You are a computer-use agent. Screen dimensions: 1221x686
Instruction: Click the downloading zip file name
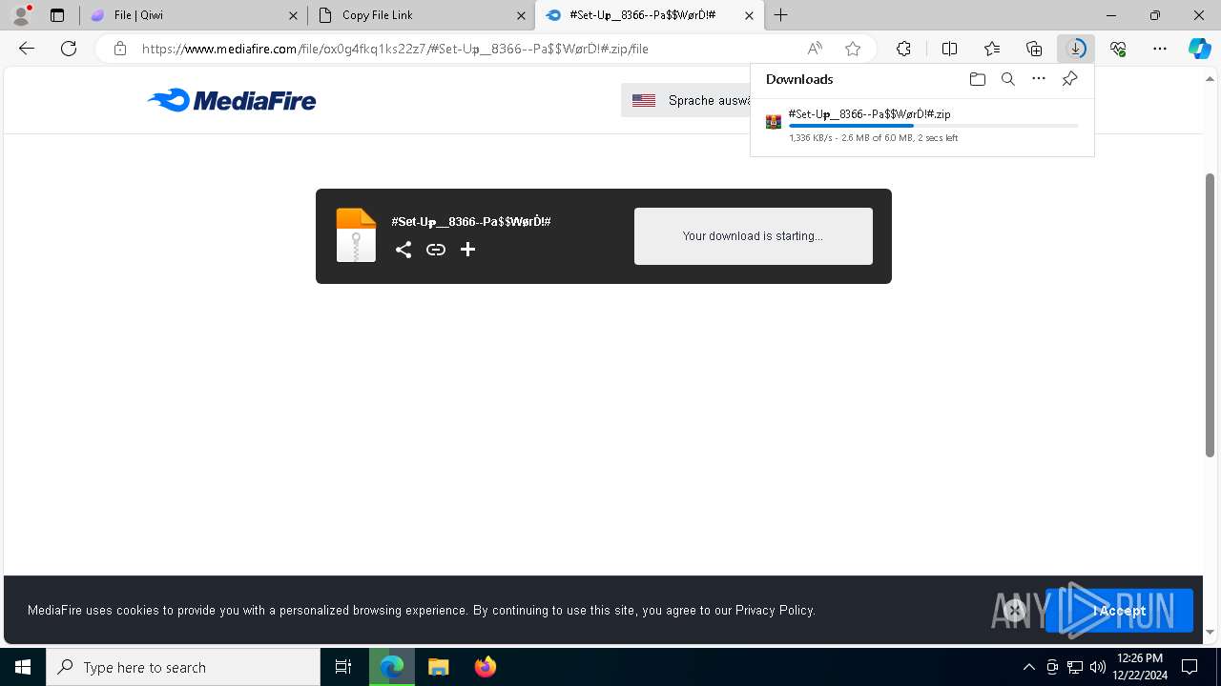coord(869,114)
